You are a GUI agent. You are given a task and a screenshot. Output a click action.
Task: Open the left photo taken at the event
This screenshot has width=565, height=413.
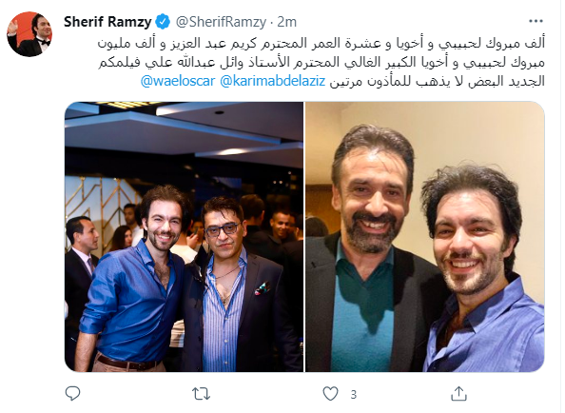tap(185, 237)
